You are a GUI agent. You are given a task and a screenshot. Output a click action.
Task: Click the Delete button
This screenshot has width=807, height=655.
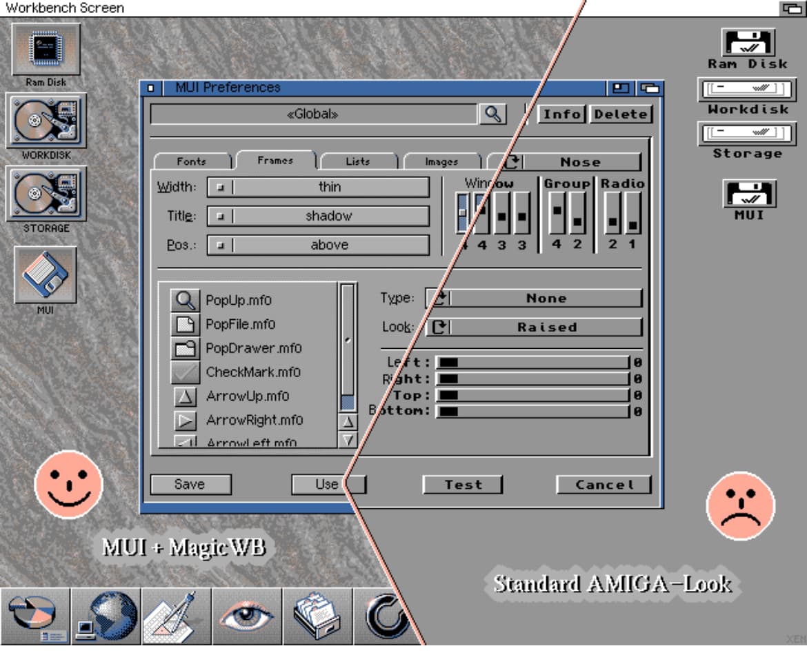(x=621, y=114)
